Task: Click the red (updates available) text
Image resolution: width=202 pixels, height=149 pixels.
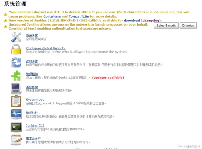Action: [x=108, y=77]
